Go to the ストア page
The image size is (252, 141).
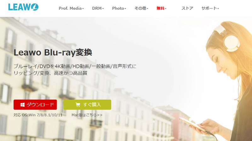[187, 8]
